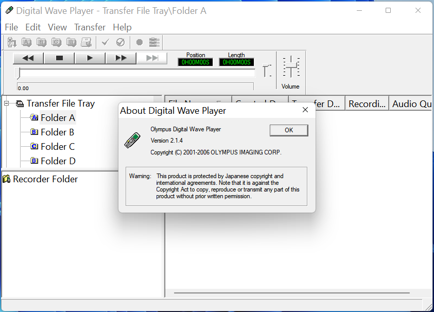Click the download-all-from-recorder toolbar icon
This screenshot has height=312, width=434.
tap(12, 42)
